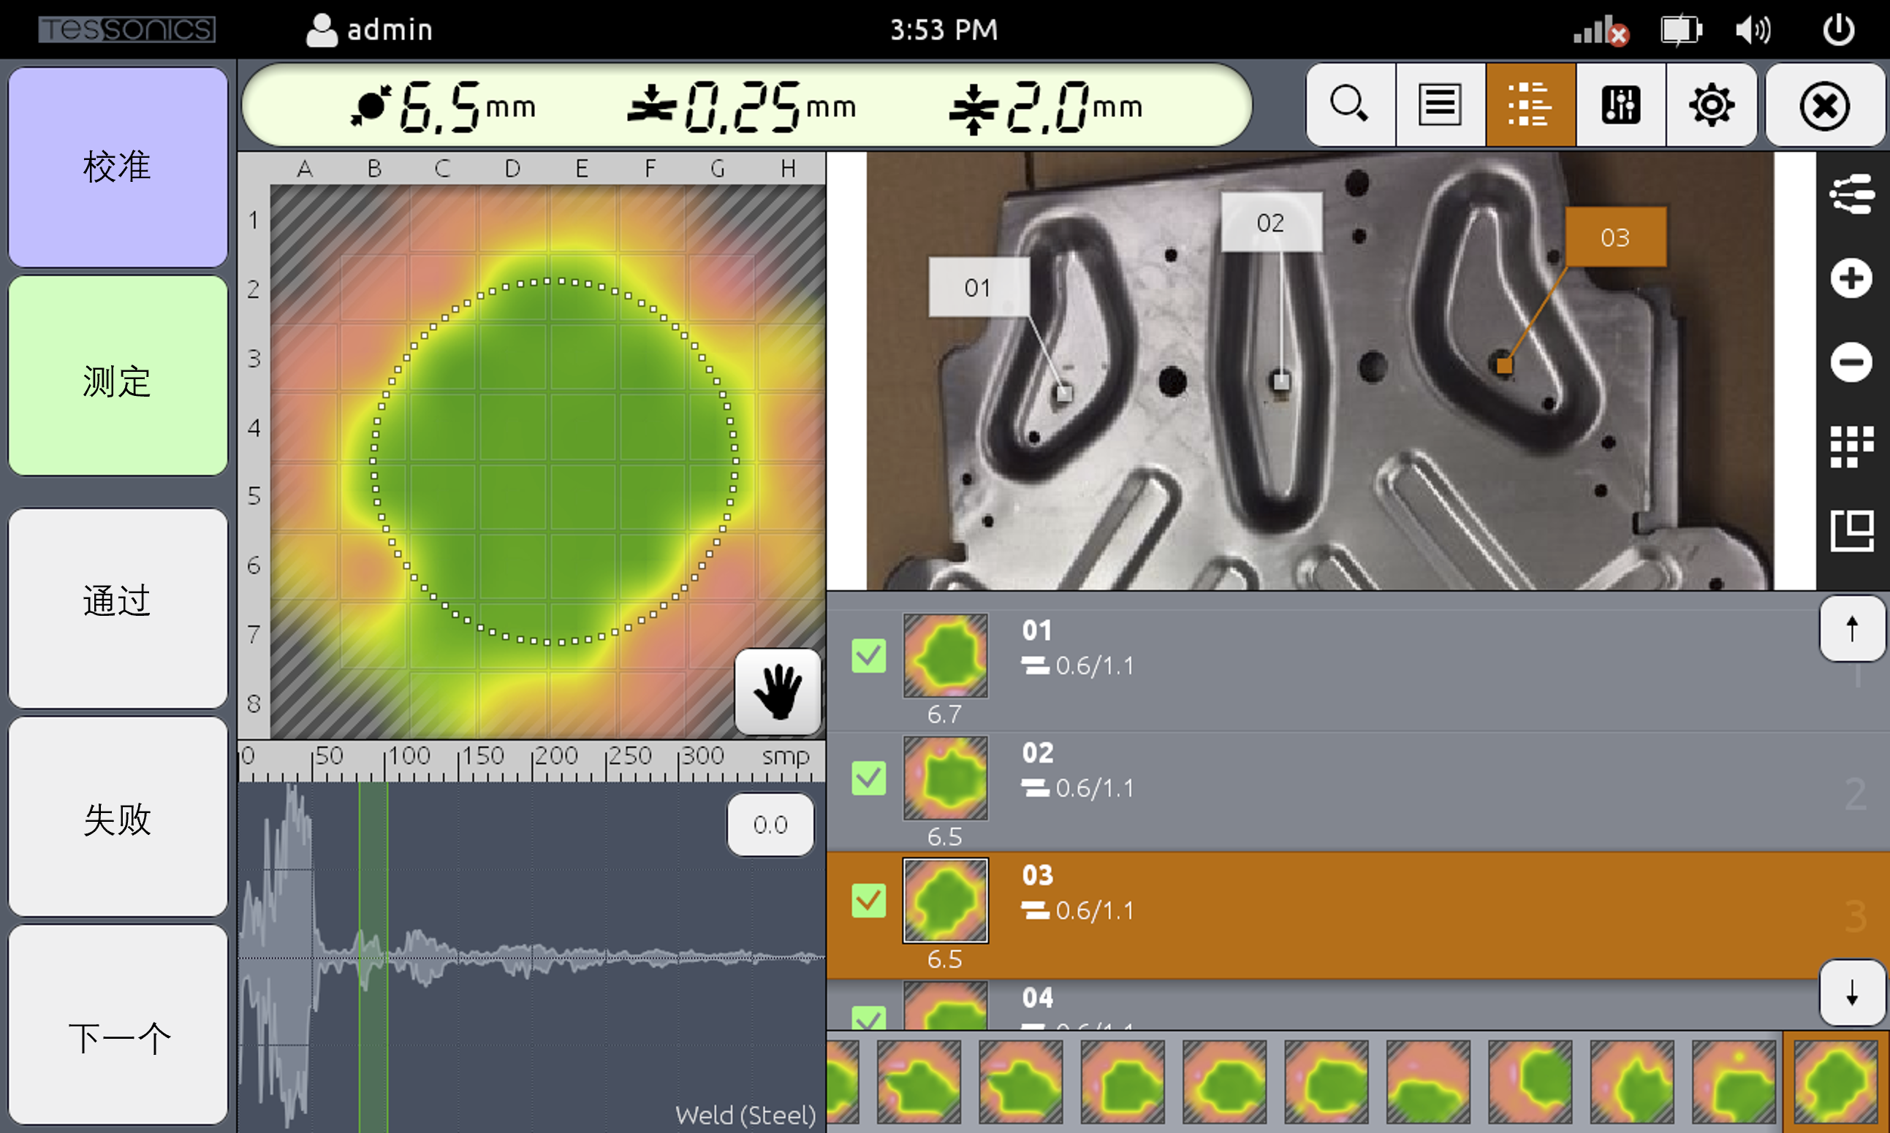Open the route tree icon on the photo sidebar

(x=1851, y=194)
